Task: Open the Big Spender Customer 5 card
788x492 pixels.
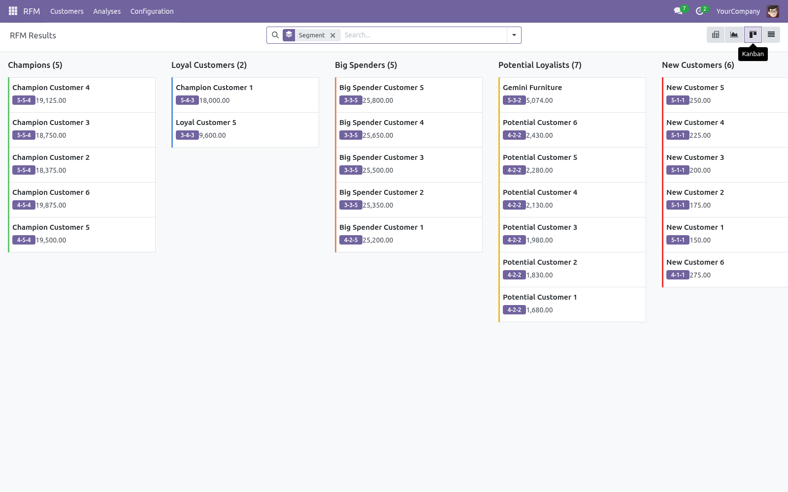Action: 409,95
